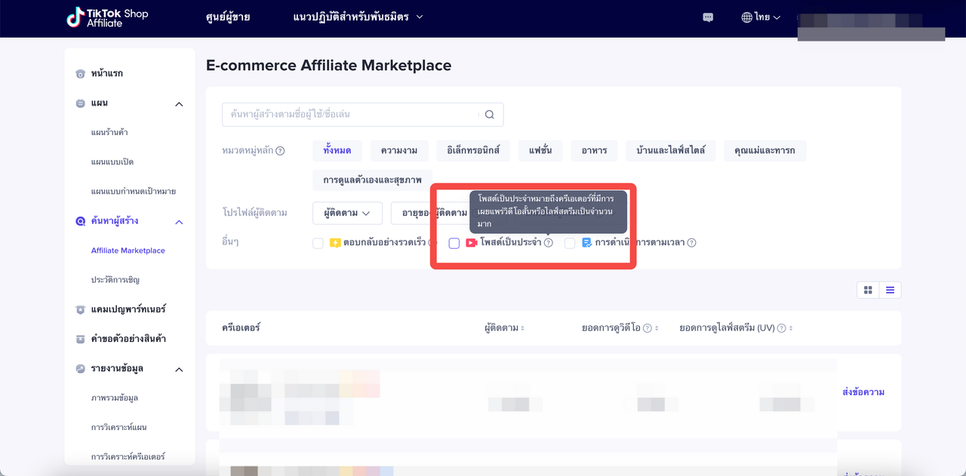
Task: Click the creator search input field
Action: 351,115
